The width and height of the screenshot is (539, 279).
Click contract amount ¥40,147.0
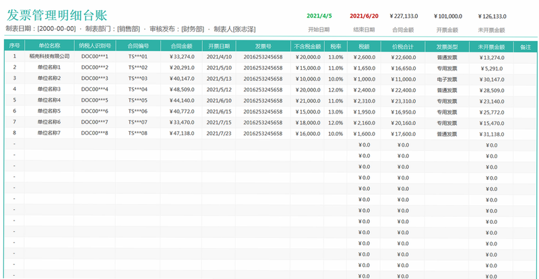[182, 79]
